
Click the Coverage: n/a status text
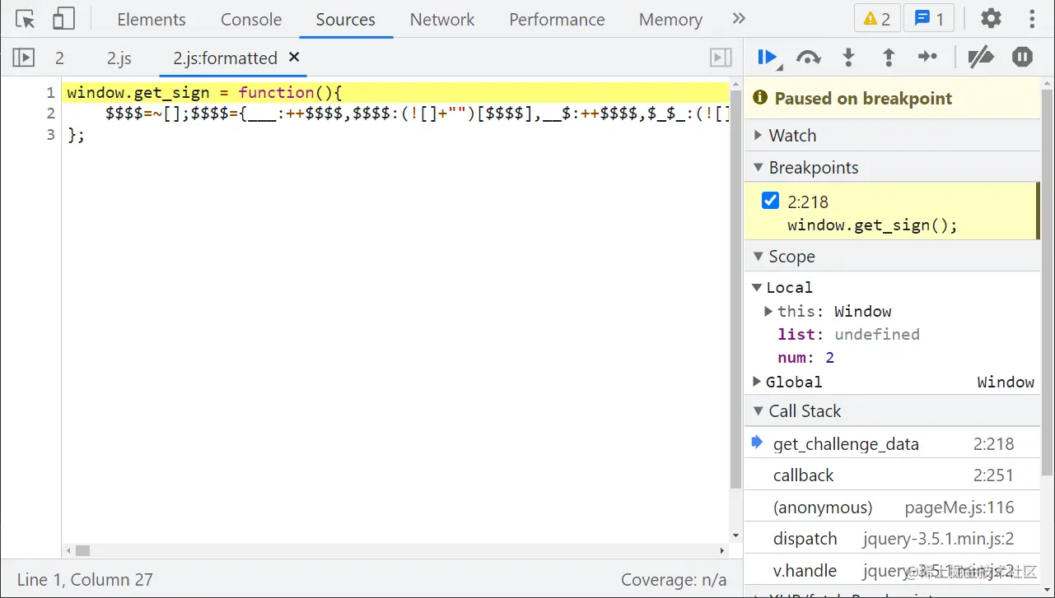click(674, 580)
